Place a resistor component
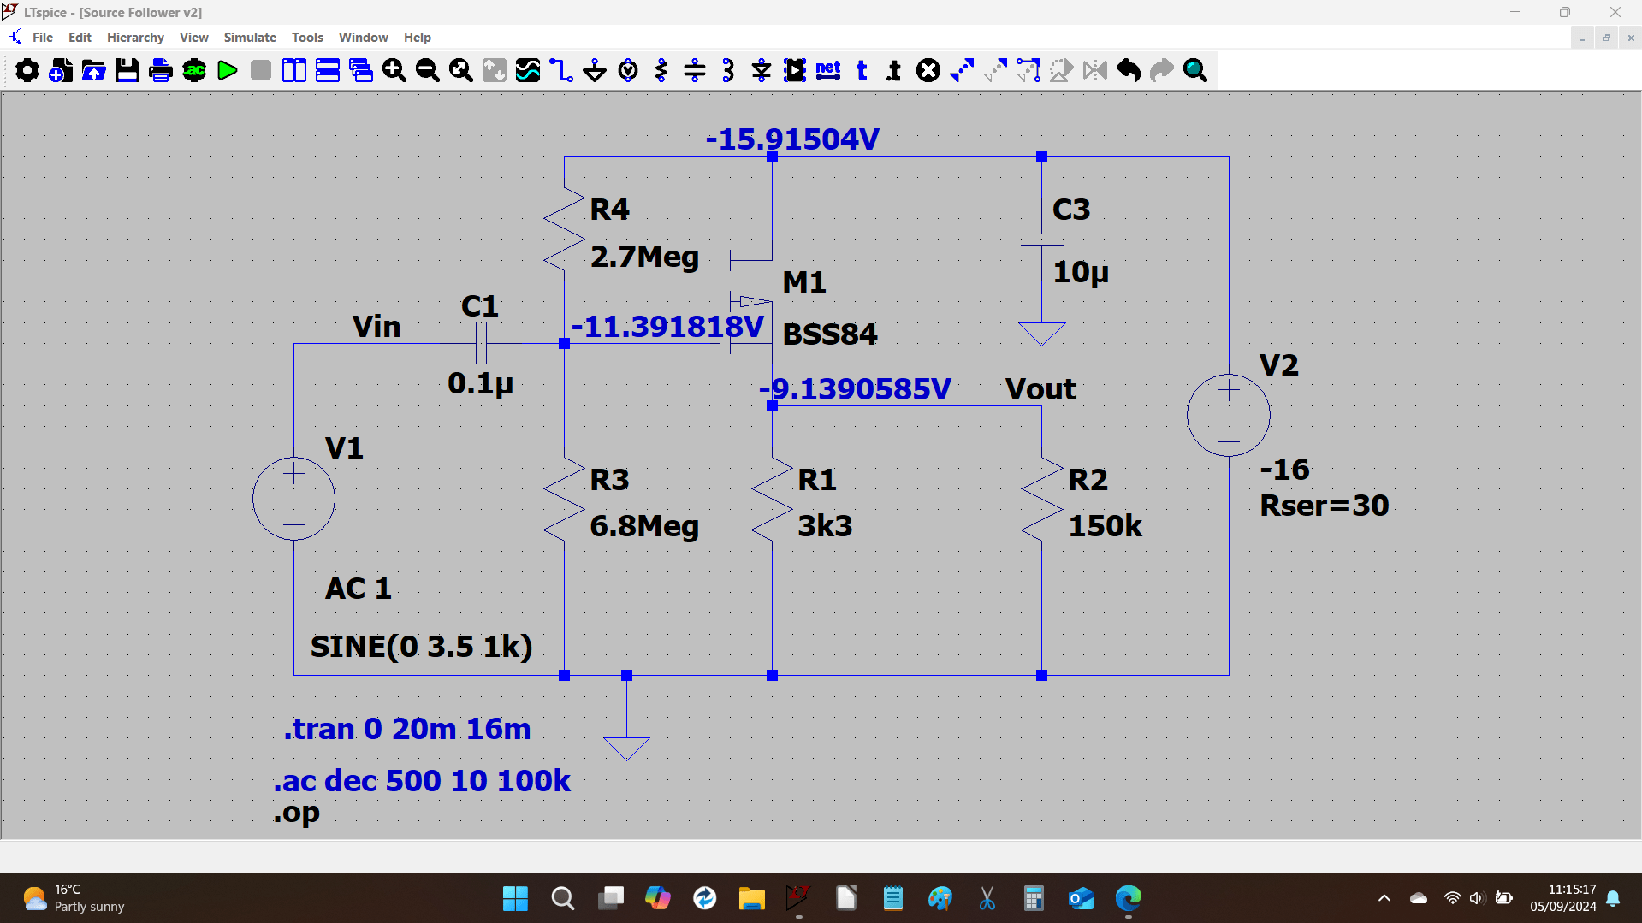This screenshot has width=1642, height=923. point(661,70)
